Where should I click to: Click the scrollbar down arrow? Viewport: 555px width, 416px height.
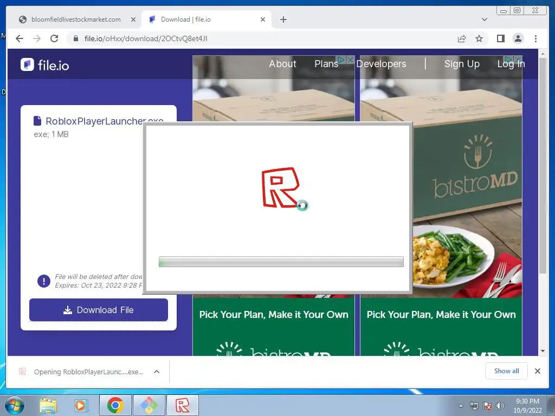coord(543,351)
